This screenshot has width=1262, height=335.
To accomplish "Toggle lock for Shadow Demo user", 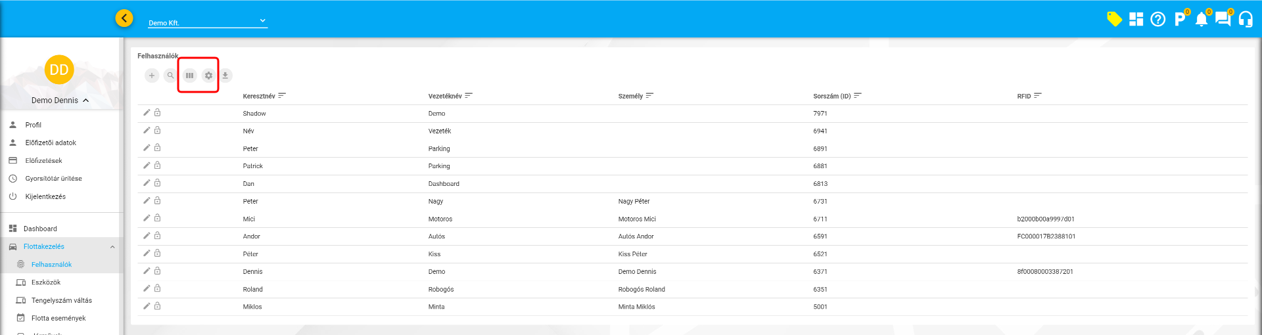I will 158,113.
